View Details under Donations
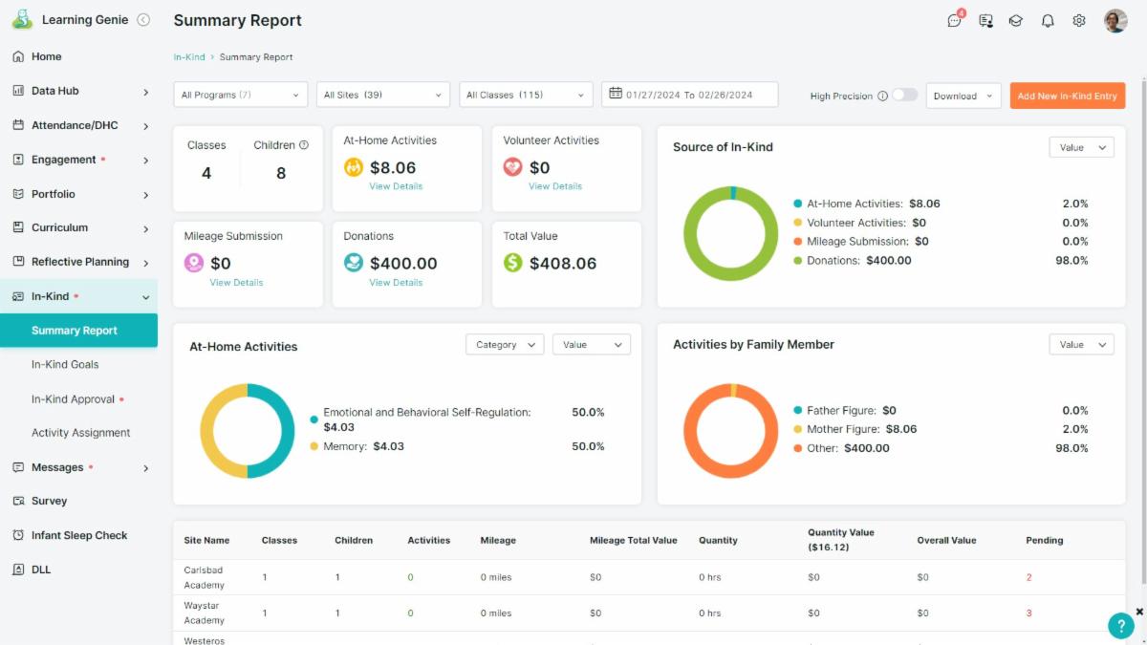Image resolution: width=1147 pixels, height=645 pixels. point(396,283)
